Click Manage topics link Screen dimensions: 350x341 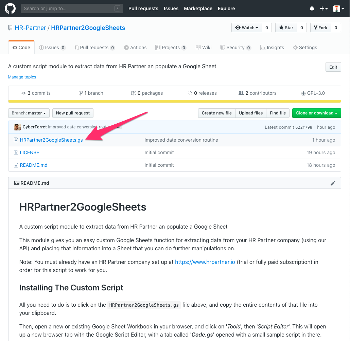click(x=22, y=77)
